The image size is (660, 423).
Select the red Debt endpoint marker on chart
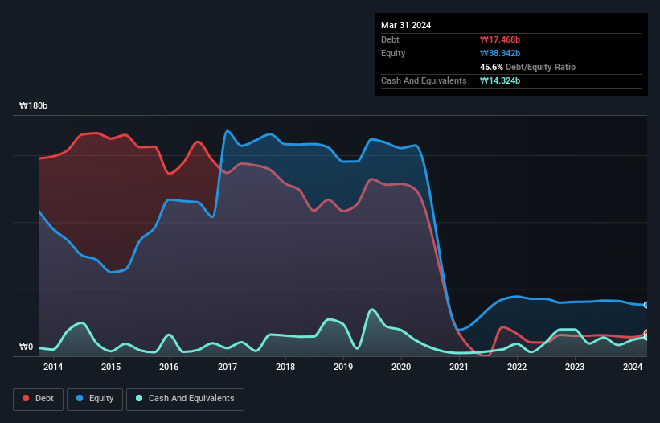click(646, 333)
